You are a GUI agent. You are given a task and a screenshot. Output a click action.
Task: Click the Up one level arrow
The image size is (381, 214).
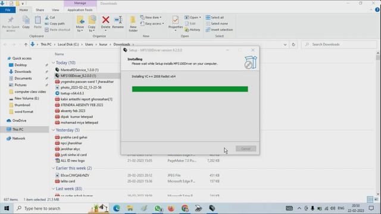[x=26, y=45]
